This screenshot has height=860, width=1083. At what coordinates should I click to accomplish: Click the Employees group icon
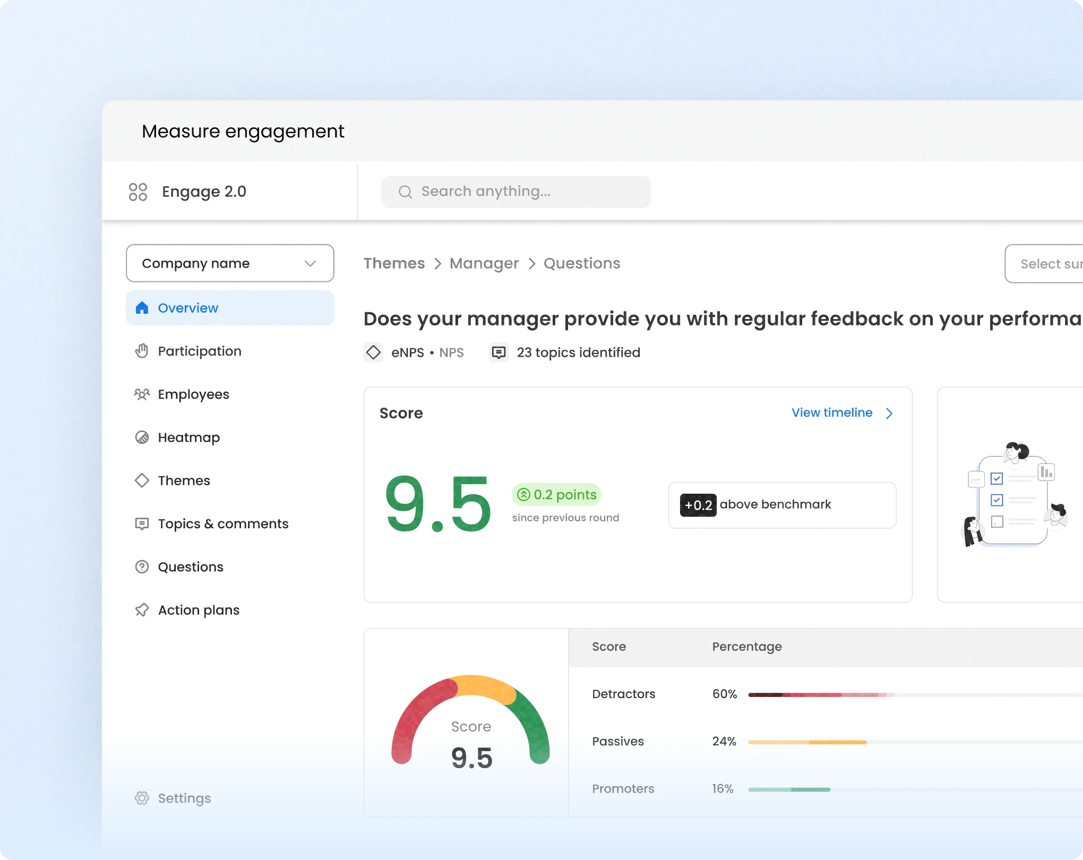point(142,394)
